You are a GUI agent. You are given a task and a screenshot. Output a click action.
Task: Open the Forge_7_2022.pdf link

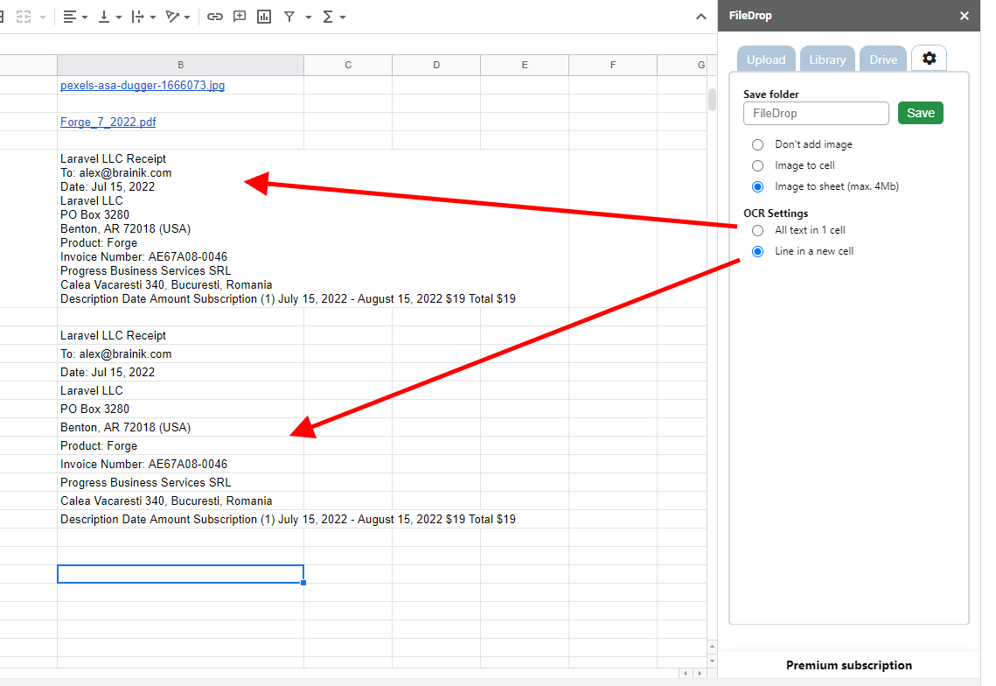tap(108, 122)
